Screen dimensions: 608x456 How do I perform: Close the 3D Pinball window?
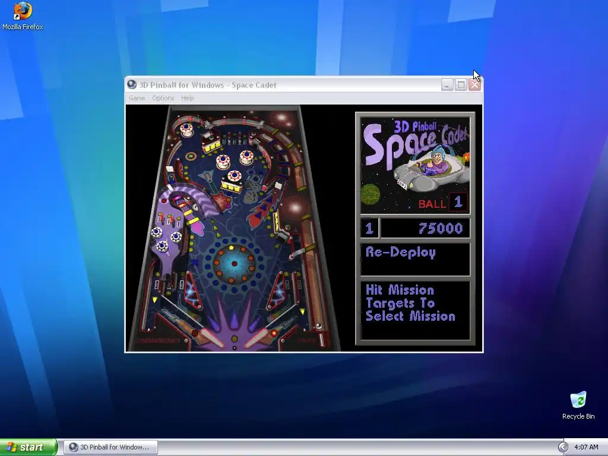coord(474,84)
